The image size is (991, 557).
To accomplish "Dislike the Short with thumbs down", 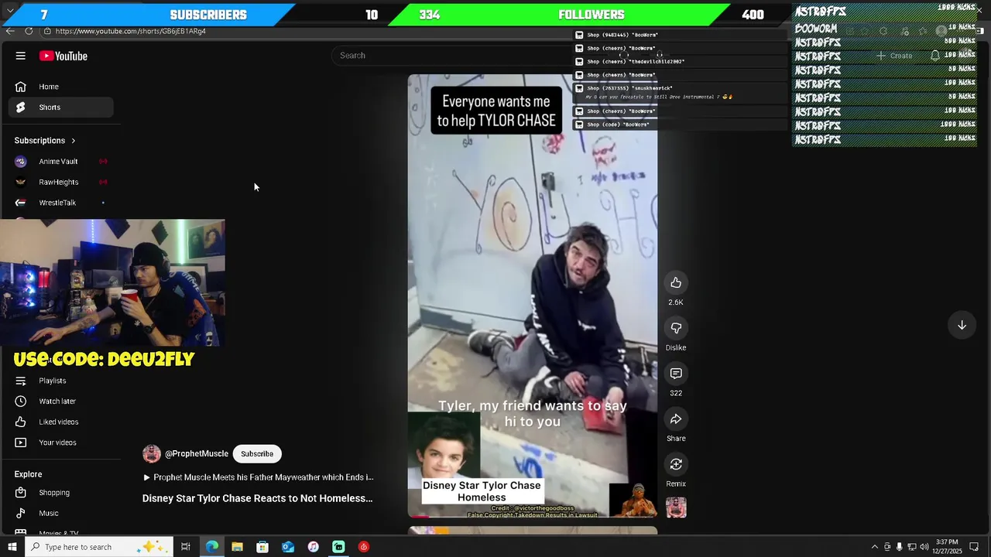I will 676,329.
